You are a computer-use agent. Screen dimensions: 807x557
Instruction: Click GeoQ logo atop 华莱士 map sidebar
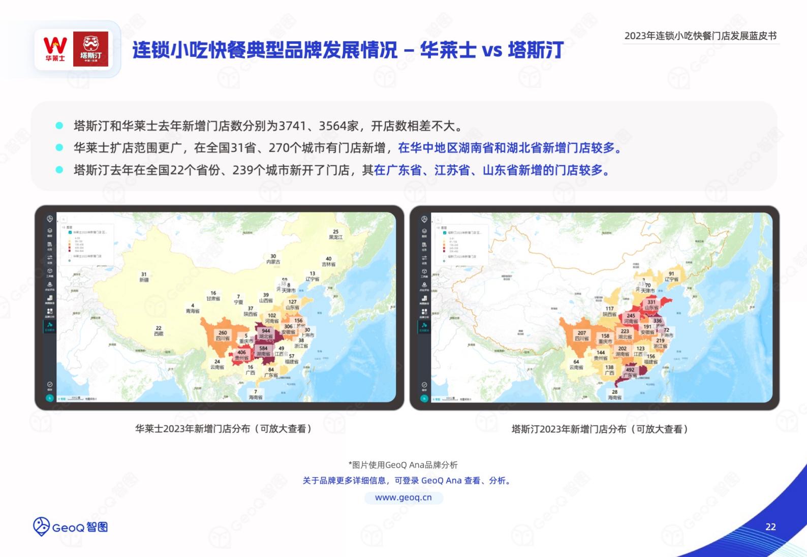pos(50,219)
